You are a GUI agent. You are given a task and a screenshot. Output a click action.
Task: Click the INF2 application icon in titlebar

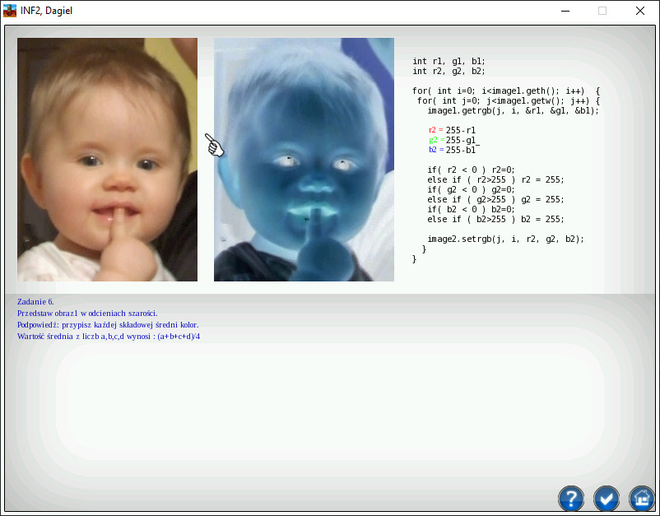tap(12, 11)
